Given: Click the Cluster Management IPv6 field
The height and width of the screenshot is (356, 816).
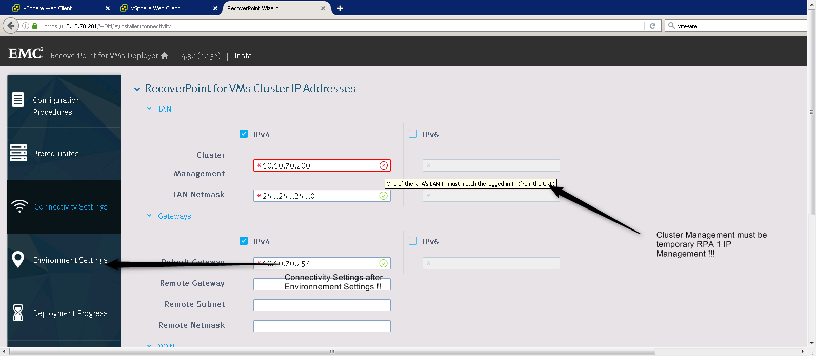Looking at the screenshot, I should click(491, 165).
